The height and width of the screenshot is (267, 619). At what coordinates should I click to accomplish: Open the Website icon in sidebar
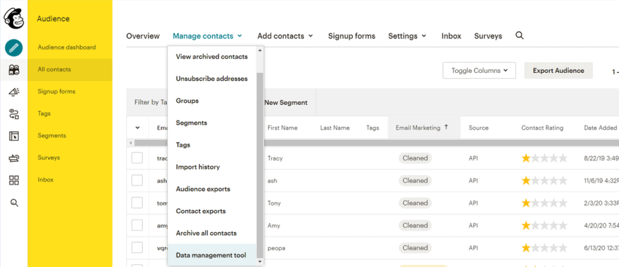point(14,136)
